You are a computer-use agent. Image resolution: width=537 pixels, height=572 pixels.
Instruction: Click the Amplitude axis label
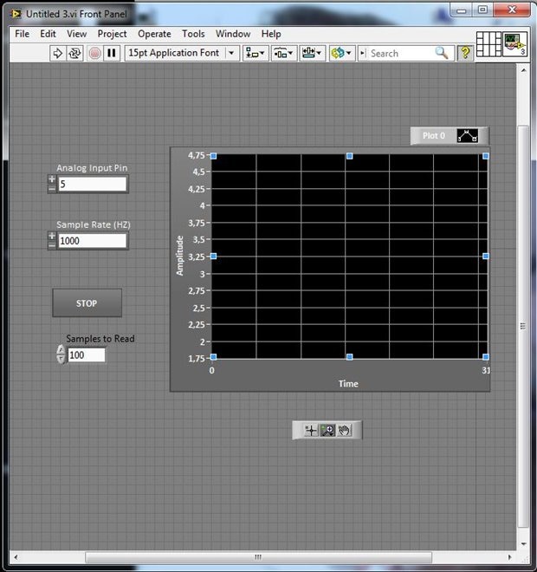point(180,256)
